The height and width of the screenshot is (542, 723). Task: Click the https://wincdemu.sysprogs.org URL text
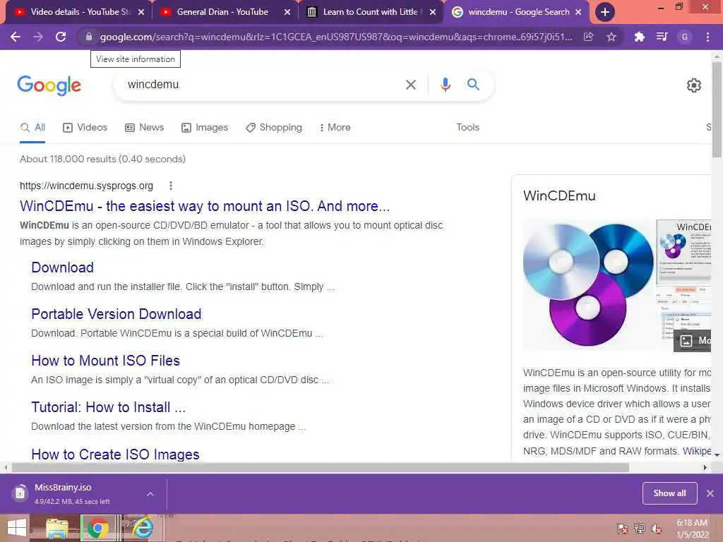tap(86, 186)
